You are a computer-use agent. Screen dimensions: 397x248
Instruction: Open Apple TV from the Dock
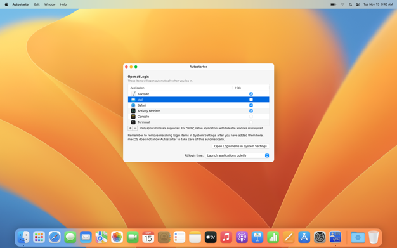[211, 237]
